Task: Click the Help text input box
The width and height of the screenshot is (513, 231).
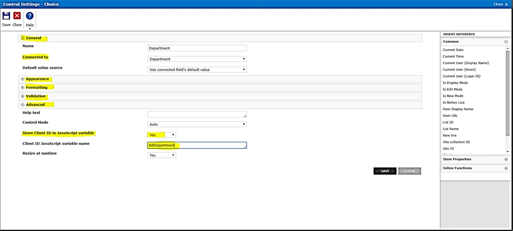Action: click(197, 114)
